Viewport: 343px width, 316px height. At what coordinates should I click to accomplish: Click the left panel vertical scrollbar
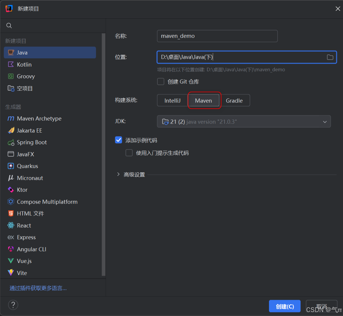pos(104,155)
